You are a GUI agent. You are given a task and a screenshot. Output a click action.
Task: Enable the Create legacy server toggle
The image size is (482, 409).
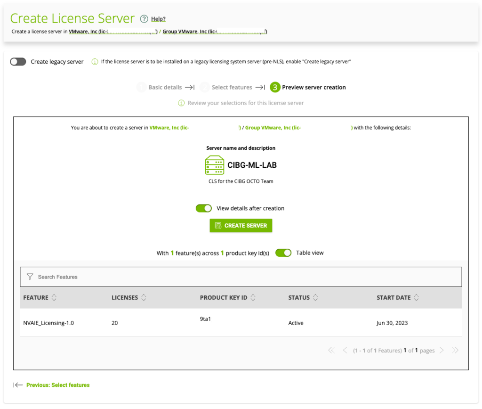click(x=18, y=62)
